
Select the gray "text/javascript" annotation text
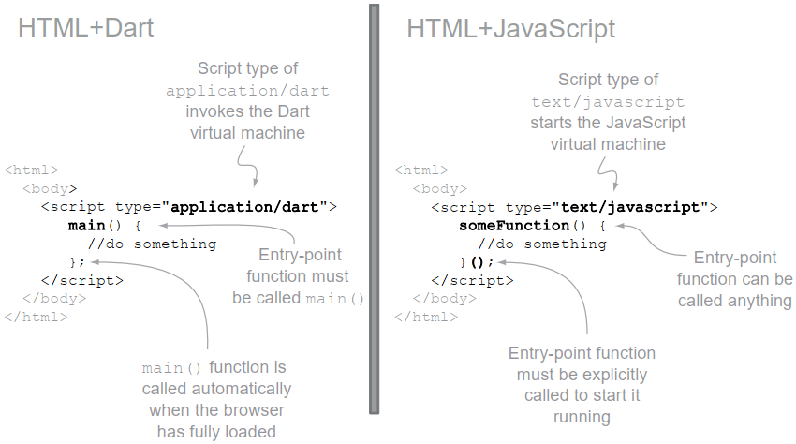pyautogui.click(x=608, y=102)
